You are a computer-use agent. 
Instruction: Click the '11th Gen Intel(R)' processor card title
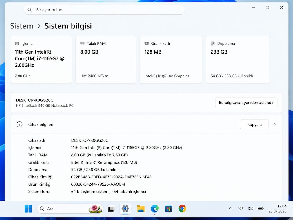click(39, 58)
